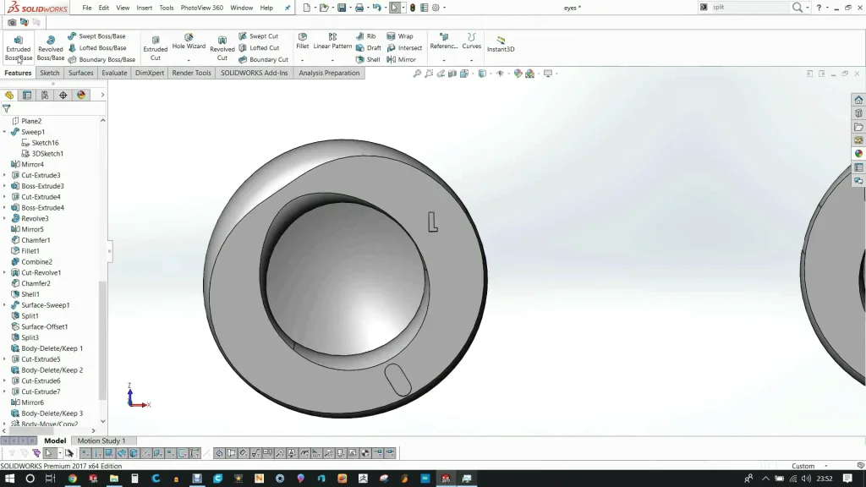Switch to the DisplayManager appearance tab
This screenshot has height=487, width=866.
pyautogui.click(x=81, y=96)
